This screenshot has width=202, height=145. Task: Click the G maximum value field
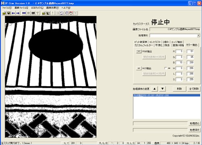coord(190,57)
